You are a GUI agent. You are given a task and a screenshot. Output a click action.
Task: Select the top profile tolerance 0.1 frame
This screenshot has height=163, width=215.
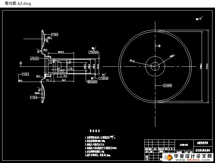tap(54, 34)
